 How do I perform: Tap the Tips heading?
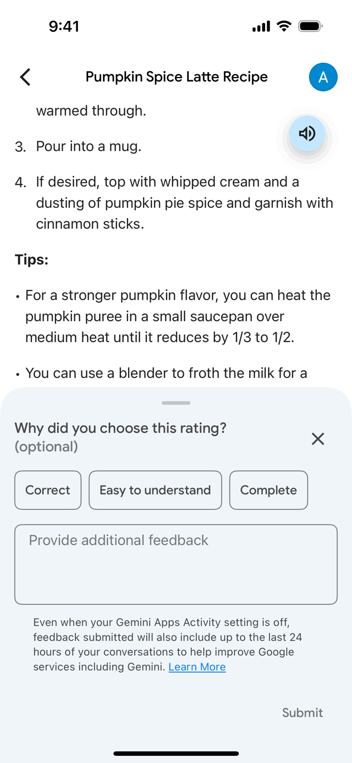point(31,260)
